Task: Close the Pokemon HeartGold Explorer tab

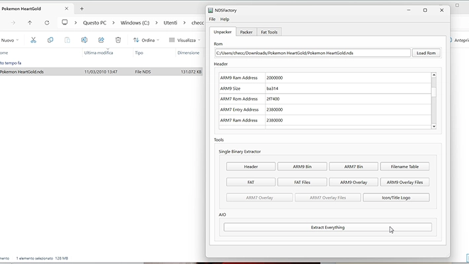Action: click(x=67, y=9)
